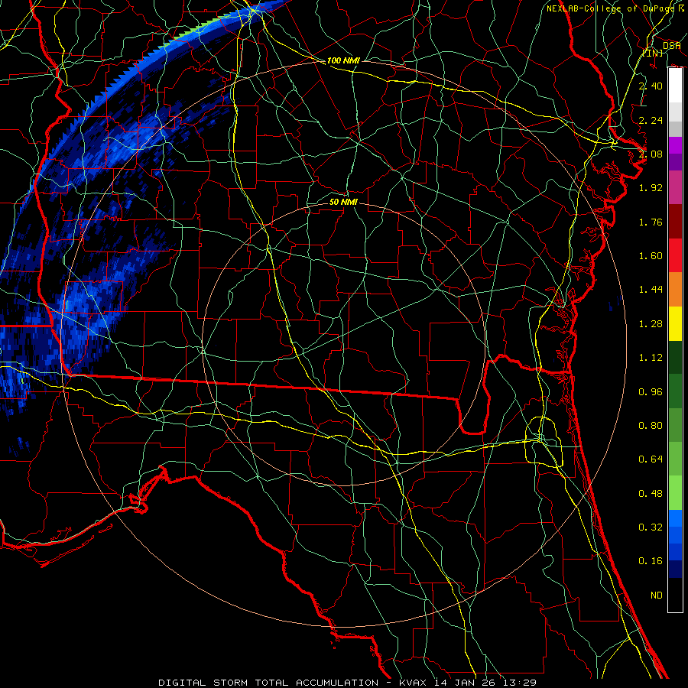Click the 2.08 legend value

[651, 154]
